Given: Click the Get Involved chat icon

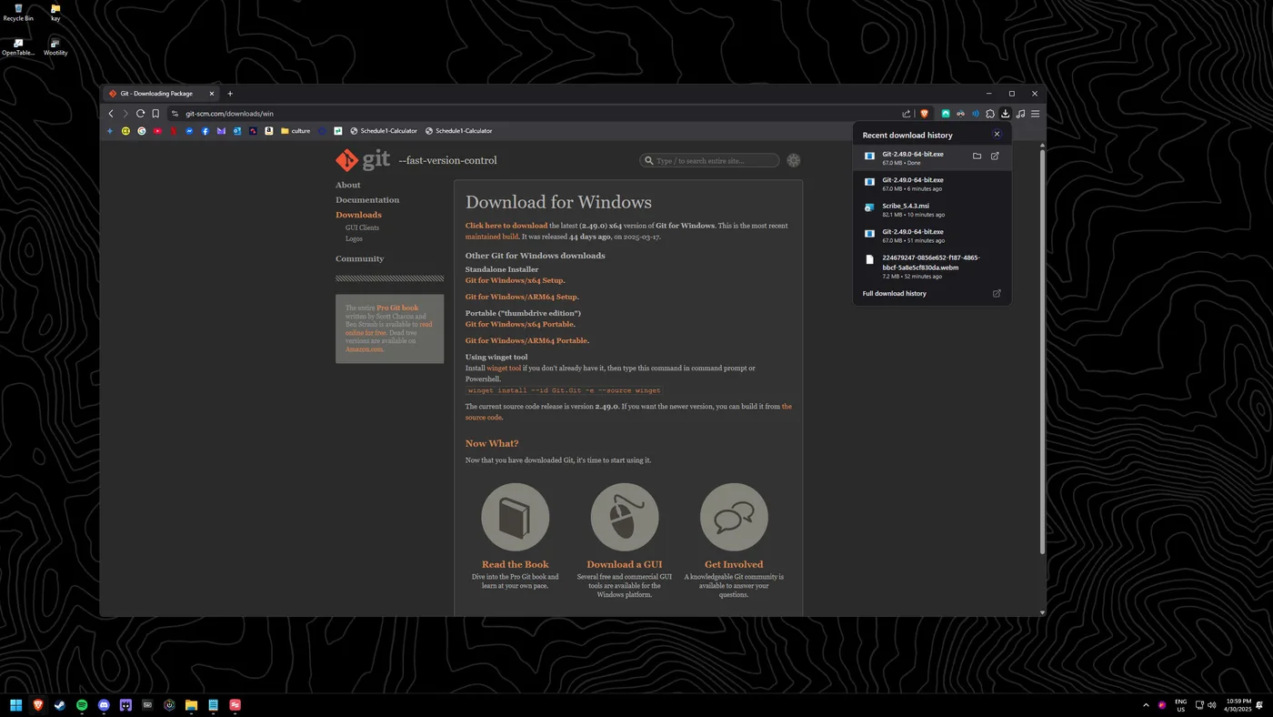Looking at the screenshot, I should [x=734, y=517].
